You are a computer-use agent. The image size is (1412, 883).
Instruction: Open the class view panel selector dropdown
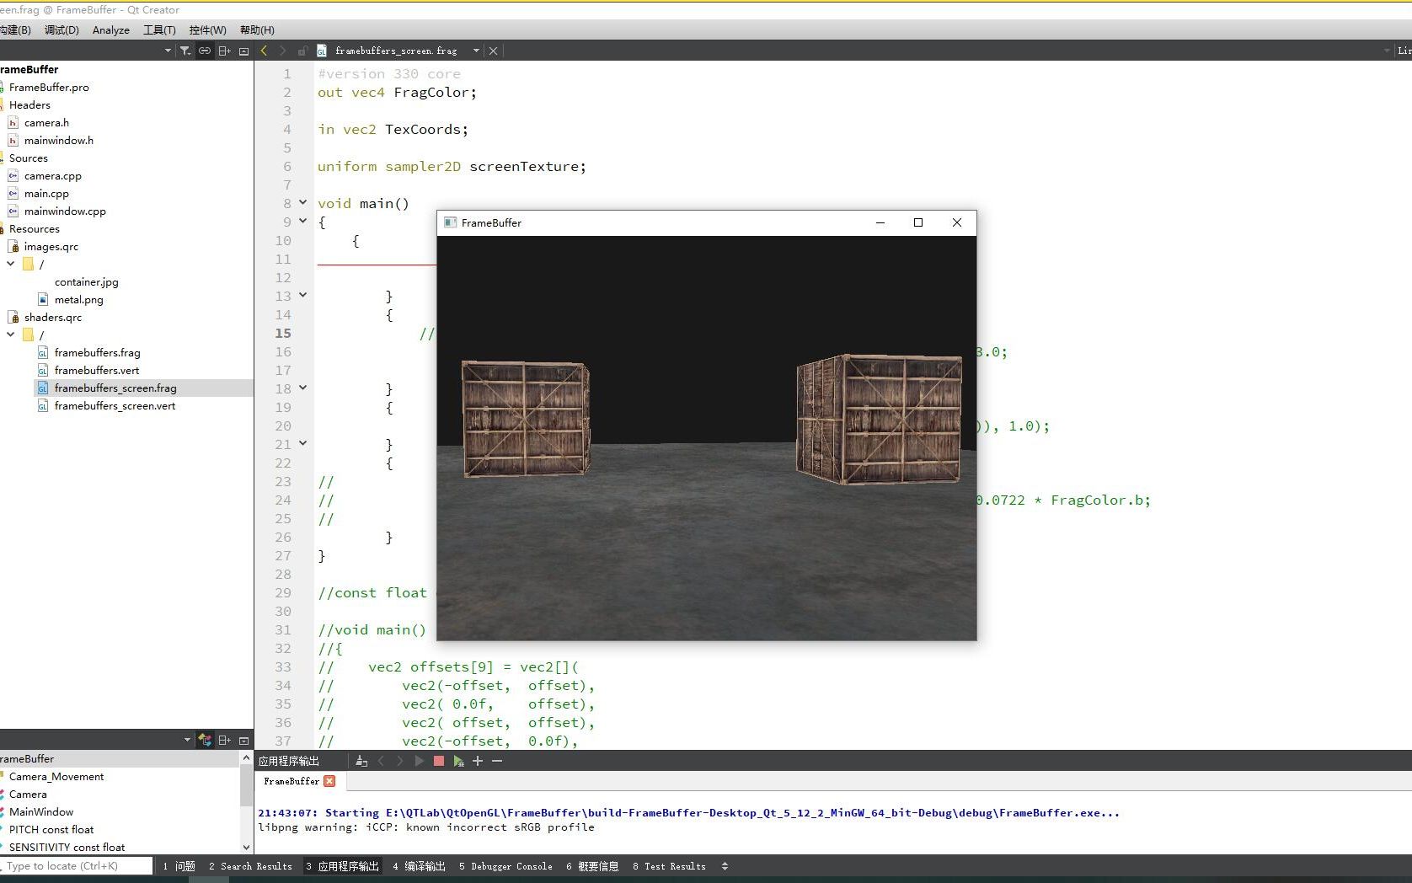pyautogui.click(x=187, y=740)
